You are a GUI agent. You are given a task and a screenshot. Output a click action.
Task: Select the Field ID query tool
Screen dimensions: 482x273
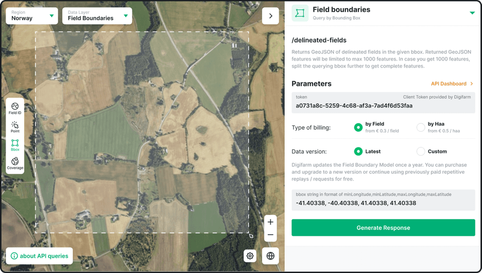pos(15,107)
